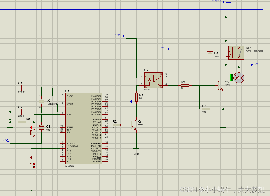Select resistor R3 body
The width and height of the screenshot is (270, 196).
click(x=185, y=85)
